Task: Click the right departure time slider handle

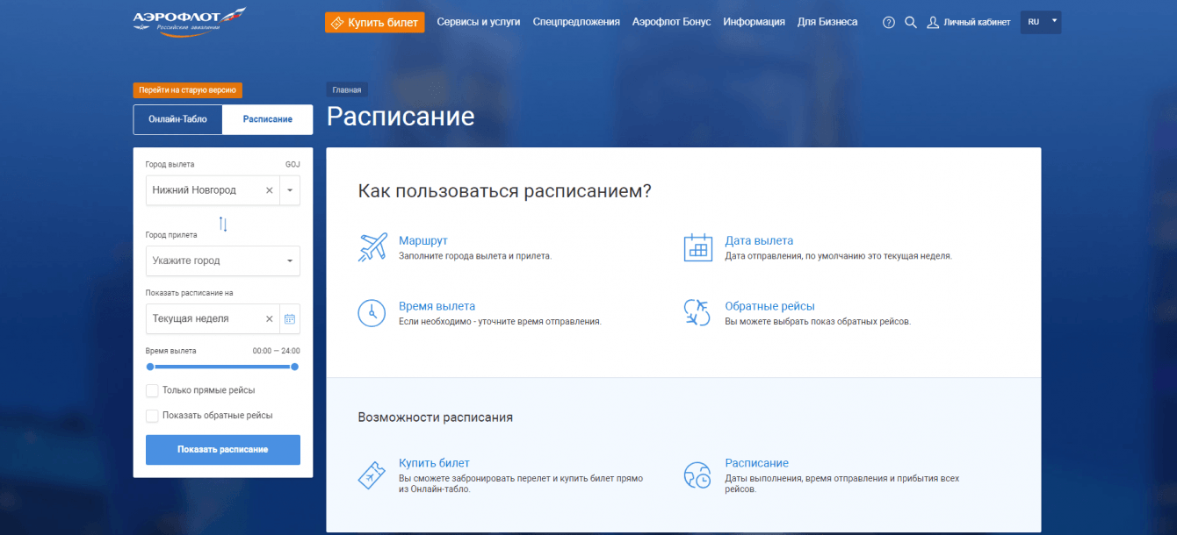Action: [x=295, y=367]
